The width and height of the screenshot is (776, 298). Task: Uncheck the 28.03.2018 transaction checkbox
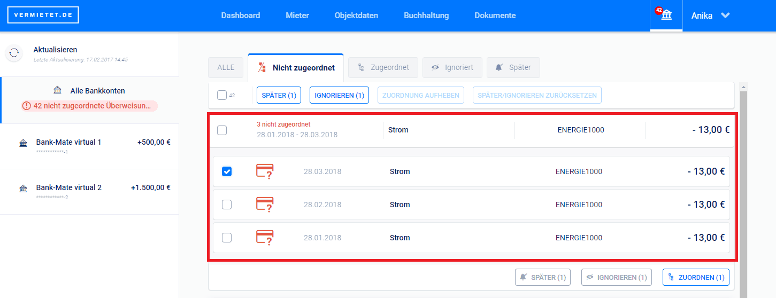click(227, 171)
